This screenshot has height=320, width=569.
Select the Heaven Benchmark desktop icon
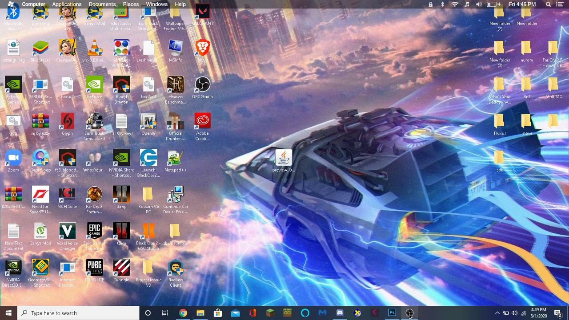[x=176, y=84]
